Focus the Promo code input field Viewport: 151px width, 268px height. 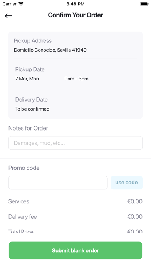[58, 183]
